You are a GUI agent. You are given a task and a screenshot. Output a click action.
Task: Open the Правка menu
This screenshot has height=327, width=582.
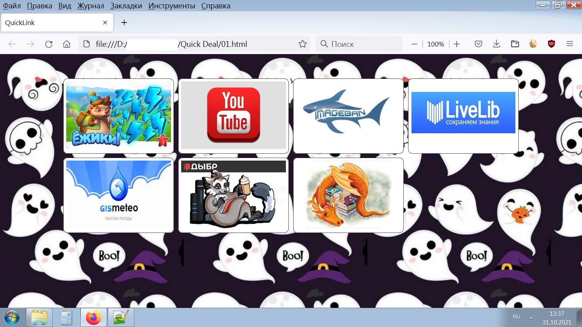tap(39, 6)
